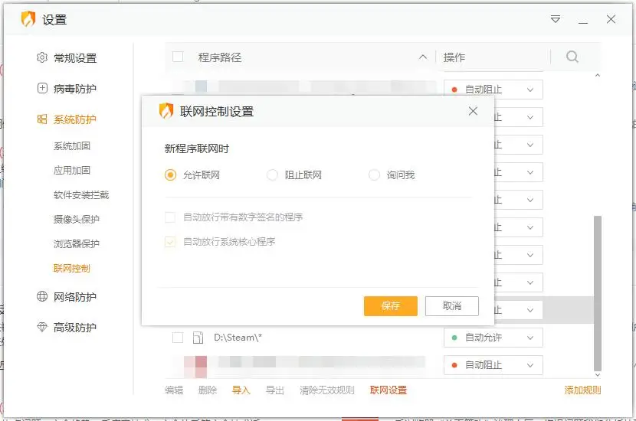The height and width of the screenshot is (421, 636).
Task: Toggle 自动放行系统核心程序 checkbox
Action: tap(170, 242)
